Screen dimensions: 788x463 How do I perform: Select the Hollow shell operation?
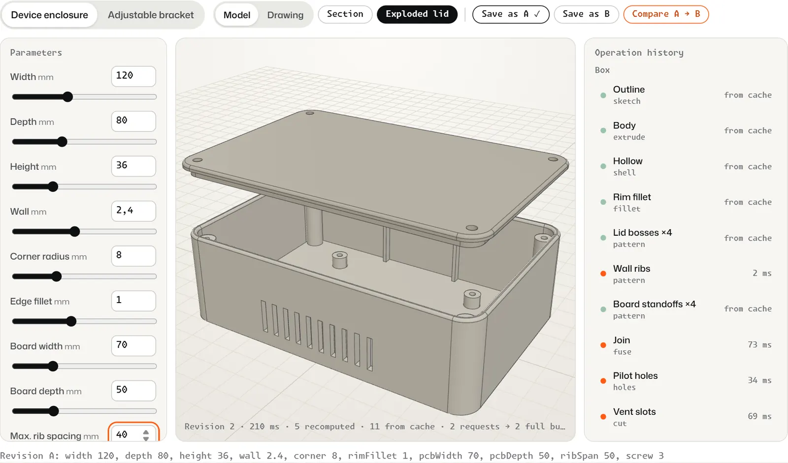pos(686,166)
